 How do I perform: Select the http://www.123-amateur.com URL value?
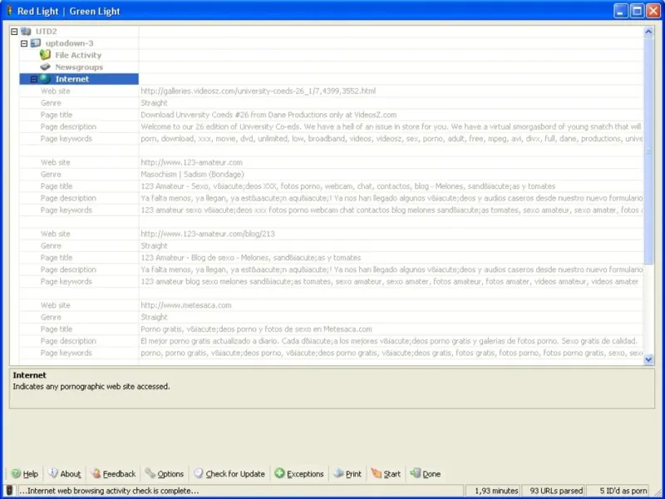coord(192,162)
